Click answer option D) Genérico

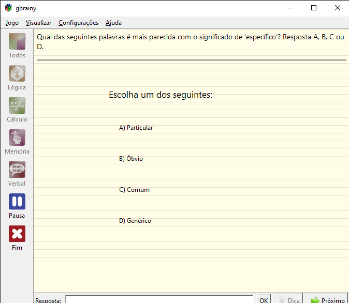click(135, 221)
